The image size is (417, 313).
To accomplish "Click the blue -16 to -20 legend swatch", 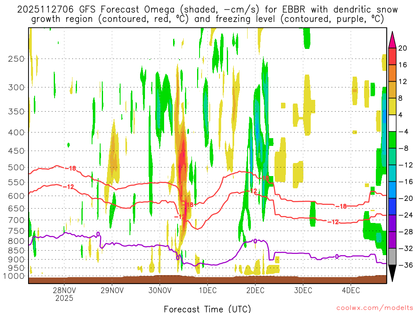I will (392, 190).
